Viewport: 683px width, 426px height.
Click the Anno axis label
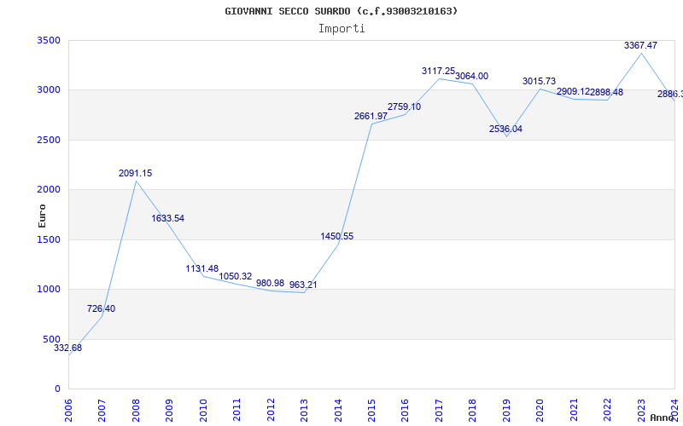click(663, 417)
